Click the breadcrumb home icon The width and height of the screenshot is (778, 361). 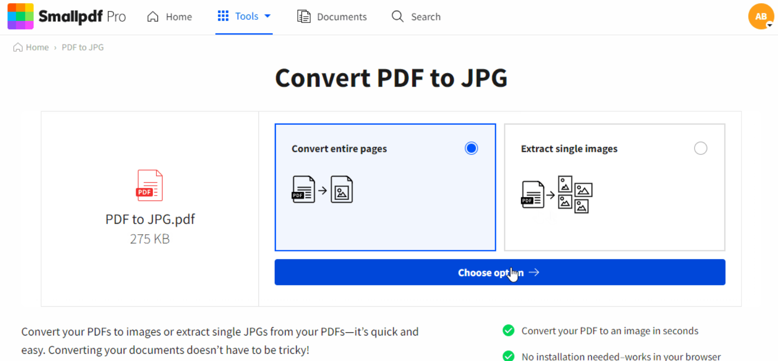pyautogui.click(x=18, y=47)
